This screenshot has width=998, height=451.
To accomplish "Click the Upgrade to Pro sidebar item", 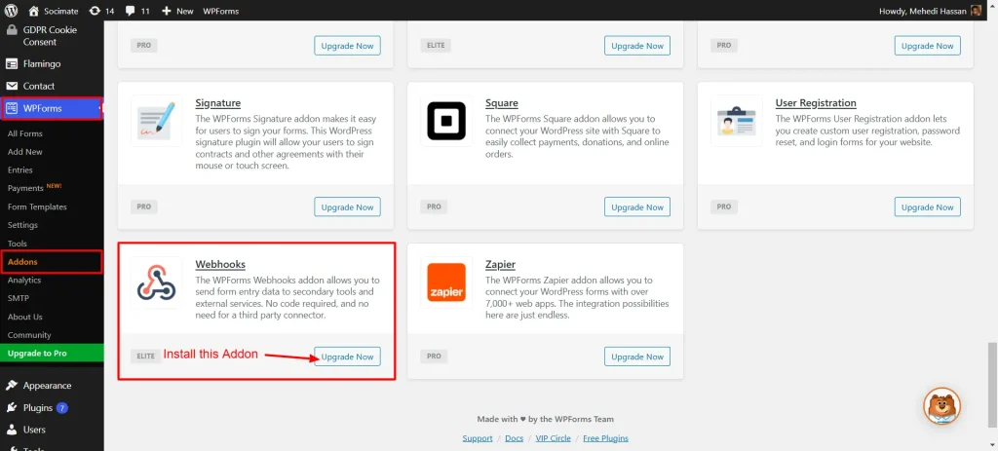I will (x=37, y=352).
